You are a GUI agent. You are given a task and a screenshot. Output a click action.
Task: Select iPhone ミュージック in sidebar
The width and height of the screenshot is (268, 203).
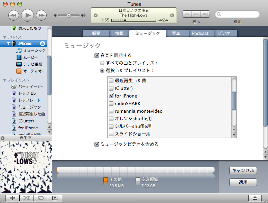click(31, 50)
